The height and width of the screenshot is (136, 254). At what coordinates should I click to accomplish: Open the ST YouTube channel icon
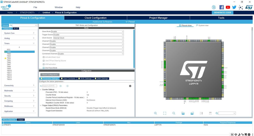tap(228, 7)
